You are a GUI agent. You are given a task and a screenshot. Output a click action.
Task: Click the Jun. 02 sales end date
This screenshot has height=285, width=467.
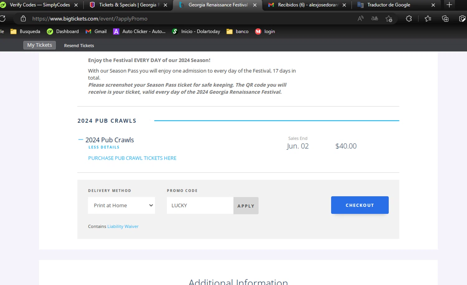click(298, 146)
